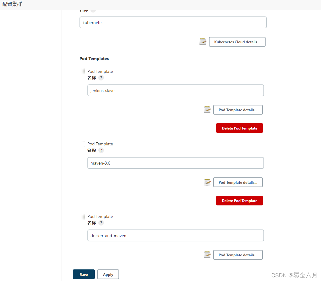Click the drag handle of the docker-and-maven Pod Template
The image size is (321, 281).
[x=83, y=217]
